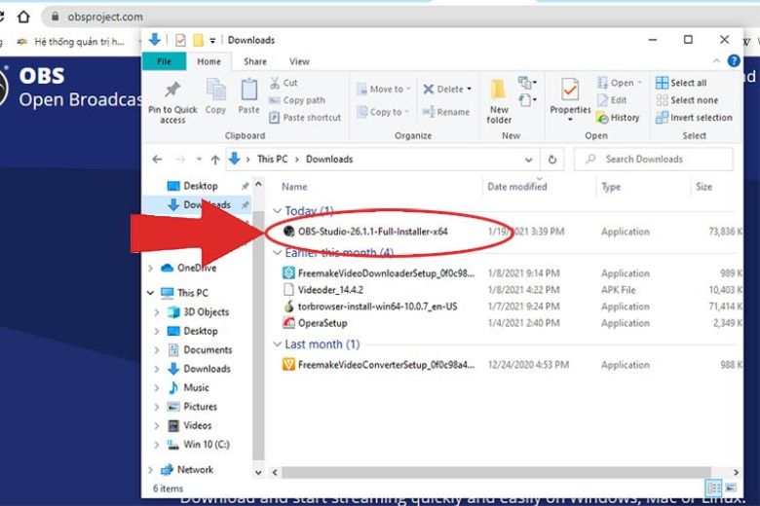Switch to the Home ribbon tab
The image size is (760, 506).
pyautogui.click(x=209, y=61)
